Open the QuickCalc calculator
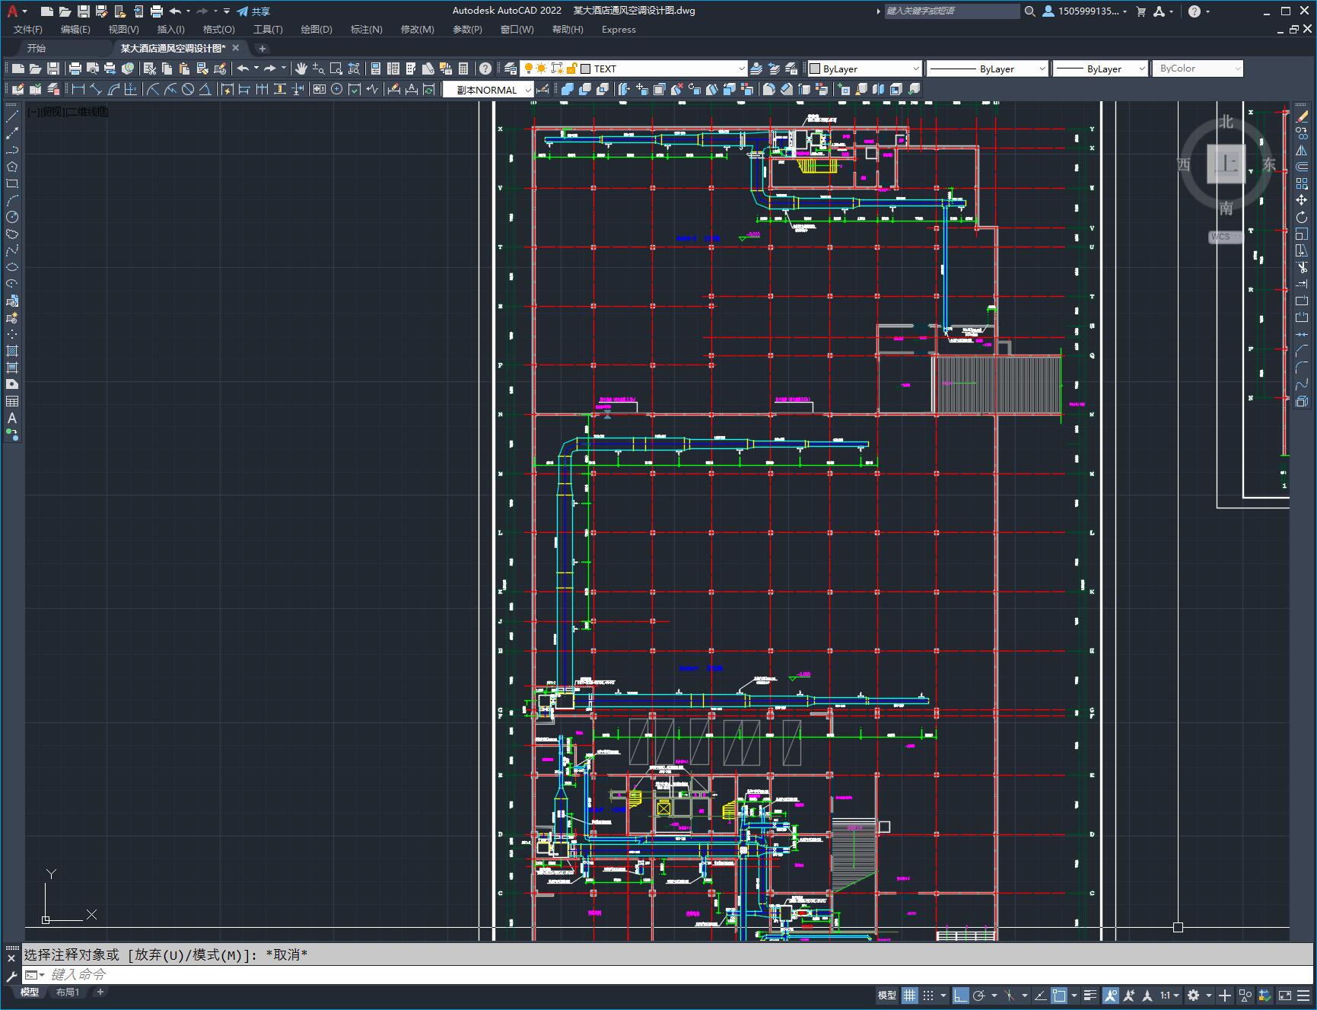This screenshot has width=1317, height=1010. pos(463,69)
